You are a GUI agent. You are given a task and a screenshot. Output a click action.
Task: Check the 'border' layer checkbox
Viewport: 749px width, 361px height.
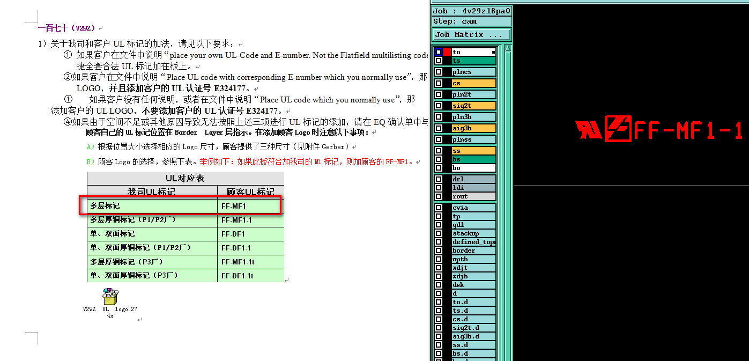[x=439, y=251]
